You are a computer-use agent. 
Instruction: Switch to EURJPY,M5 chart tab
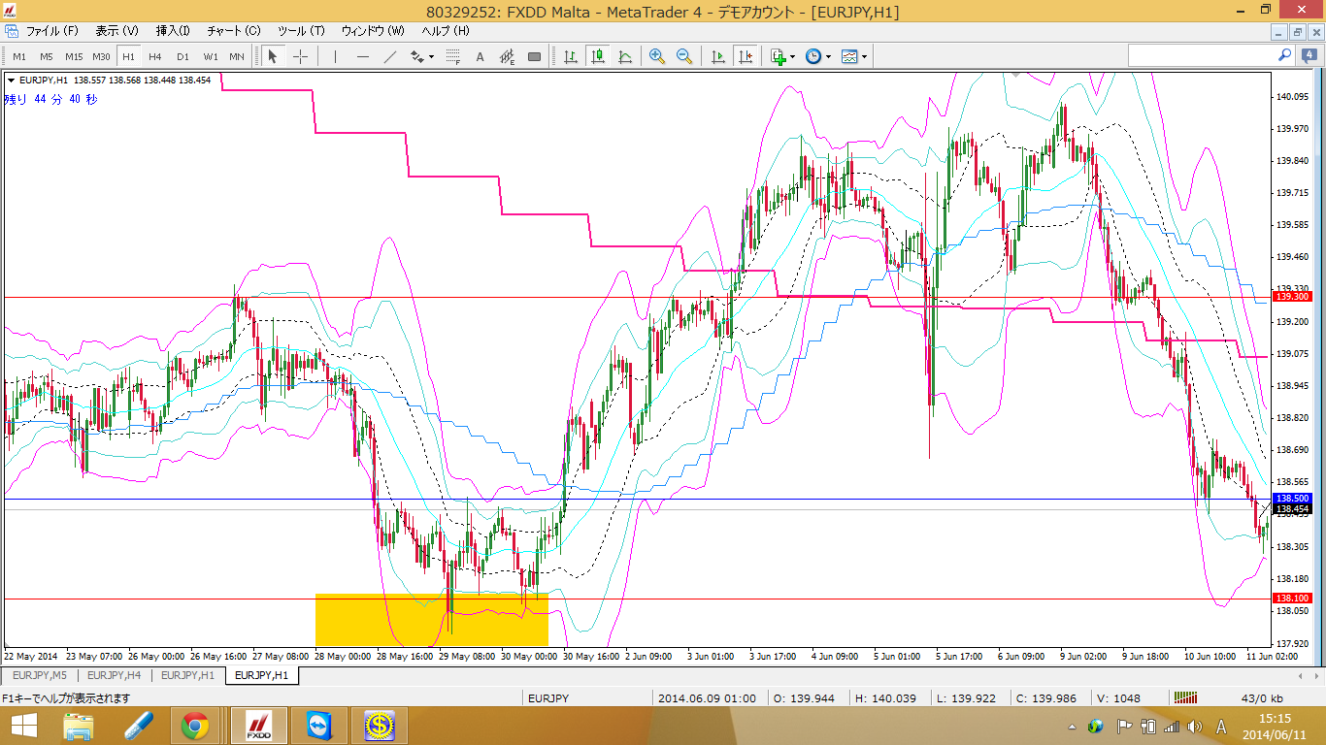click(x=40, y=675)
